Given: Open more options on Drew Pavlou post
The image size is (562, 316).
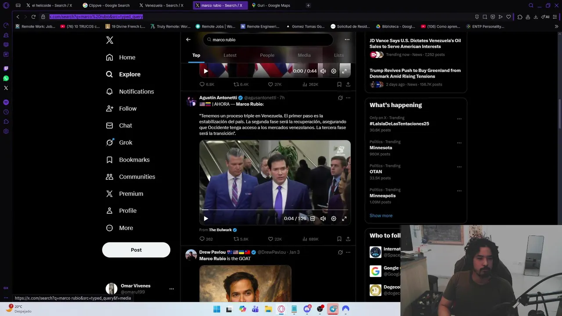Looking at the screenshot, I should tap(348, 252).
